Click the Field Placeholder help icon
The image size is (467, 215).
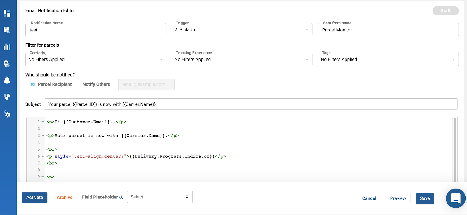click(121, 197)
